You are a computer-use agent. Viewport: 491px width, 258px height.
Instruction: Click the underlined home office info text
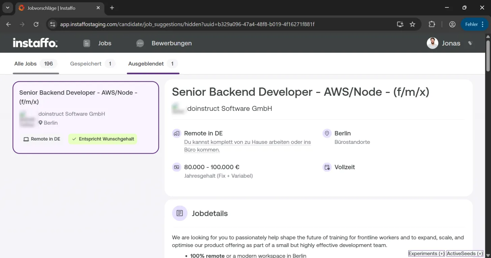pos(248,146)
